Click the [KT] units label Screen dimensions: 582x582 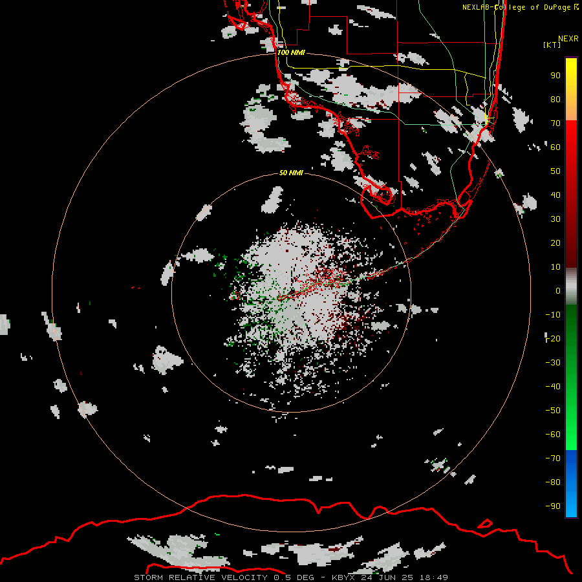click(x=552, y=45)
